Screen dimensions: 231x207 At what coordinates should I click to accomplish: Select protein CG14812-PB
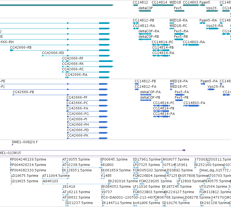pos(145,81)
